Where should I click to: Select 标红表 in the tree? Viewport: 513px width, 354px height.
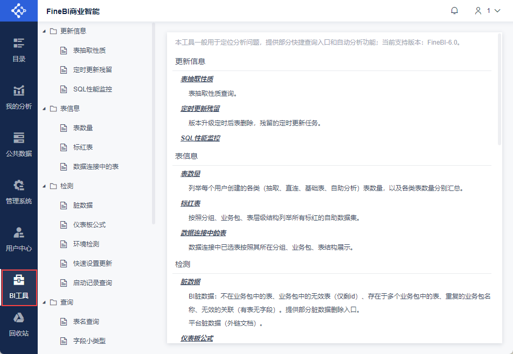point(83,147)
